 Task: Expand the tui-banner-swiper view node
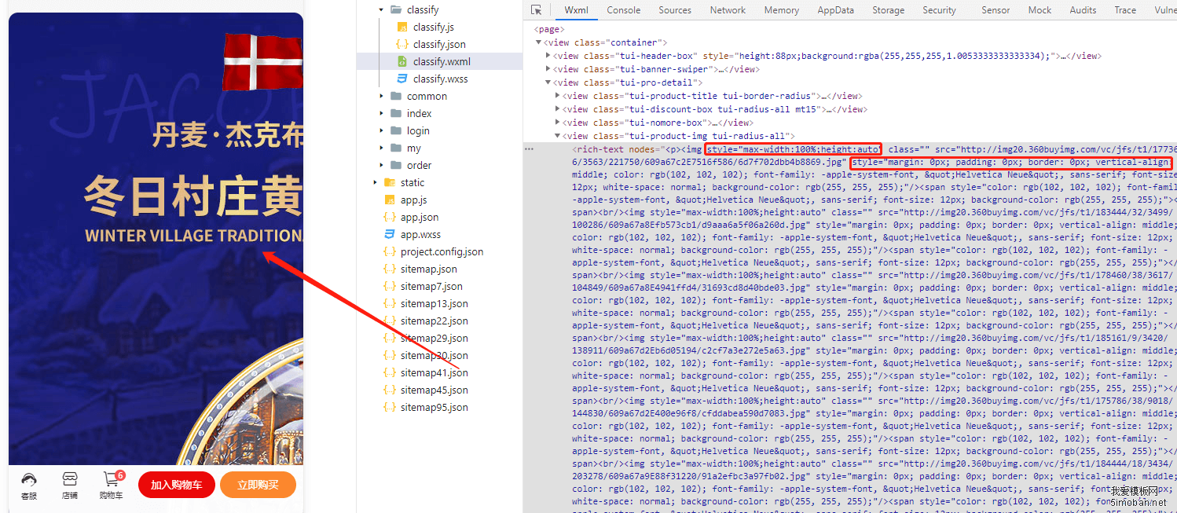tap(548, 69)
